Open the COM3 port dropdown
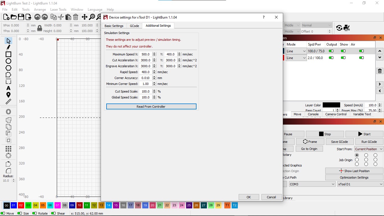Screen dimensions: 384x216 click(x=312, y=184)
